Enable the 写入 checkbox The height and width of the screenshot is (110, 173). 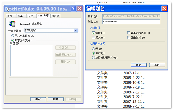point(93,38)
